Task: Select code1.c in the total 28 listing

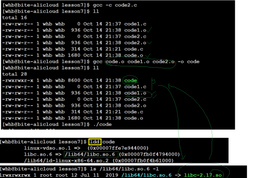Action: click(135, 87)
